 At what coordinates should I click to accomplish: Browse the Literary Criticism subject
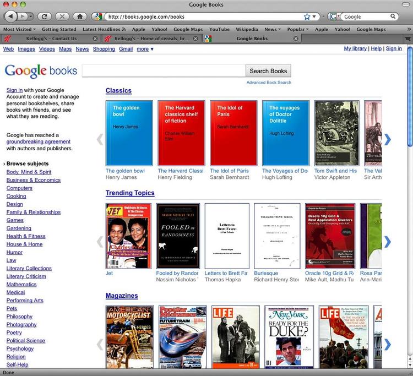coord(26,276)
